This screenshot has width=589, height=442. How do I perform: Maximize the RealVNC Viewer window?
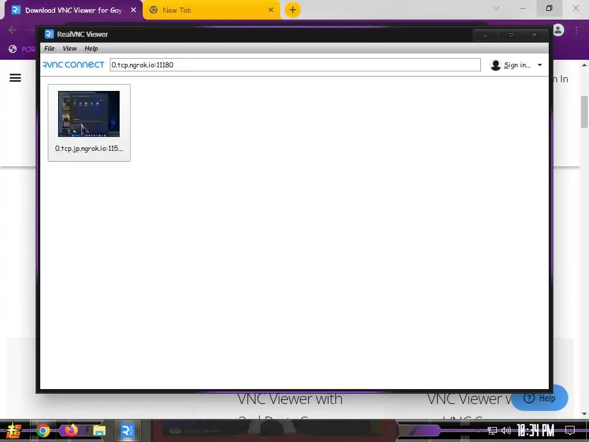511,35
